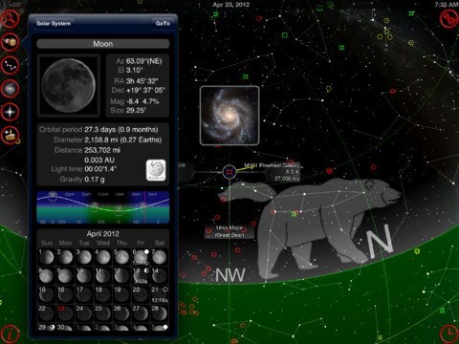
Task: Tap the satellite icon at top right
Action: tap(449, 18)
